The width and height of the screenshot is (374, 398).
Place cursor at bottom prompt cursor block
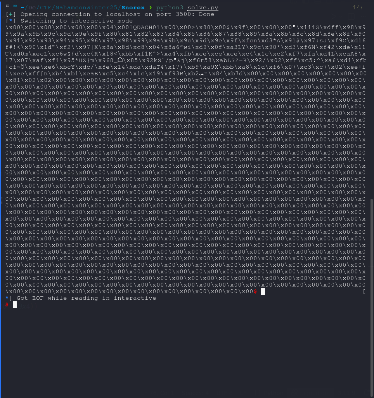(x=15, y=305)
